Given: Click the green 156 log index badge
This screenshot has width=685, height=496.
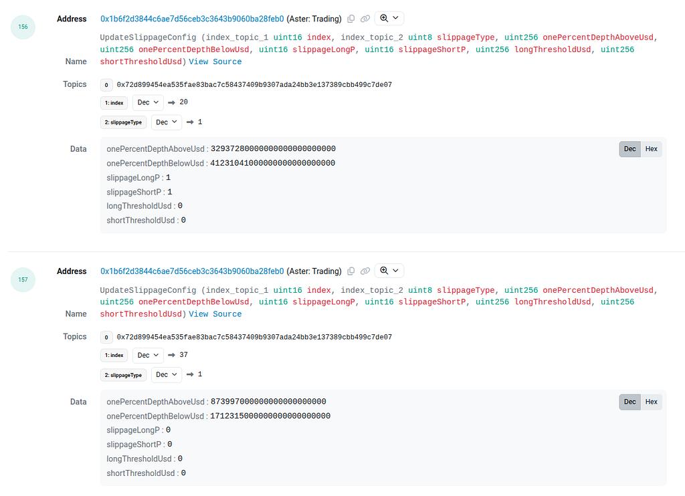Looking at the screenshot, I should pyautogui.click(x=23, y=27).
